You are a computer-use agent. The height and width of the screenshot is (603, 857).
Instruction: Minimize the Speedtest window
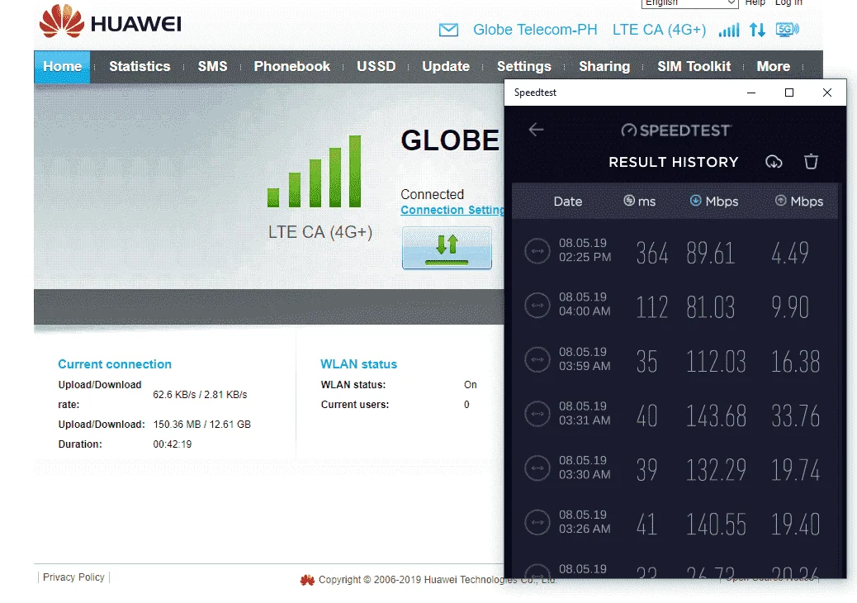click(x=751, y=93)
